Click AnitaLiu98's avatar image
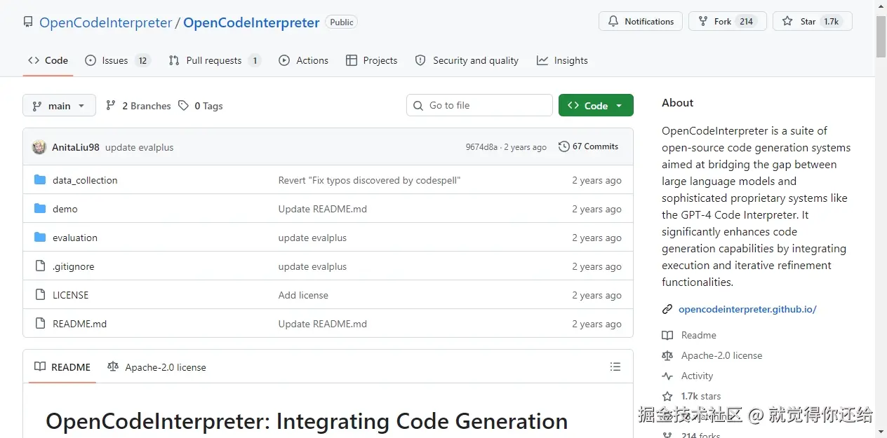The height and width of the screenshot is (438, 887). click(x=39, y=147)
